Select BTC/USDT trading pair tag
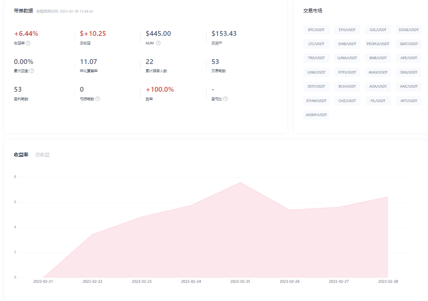The width and height of the screenshot is (428, 301). coord(316,30)
